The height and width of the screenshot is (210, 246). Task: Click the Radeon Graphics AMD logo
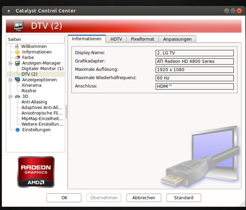coord(36,172)
